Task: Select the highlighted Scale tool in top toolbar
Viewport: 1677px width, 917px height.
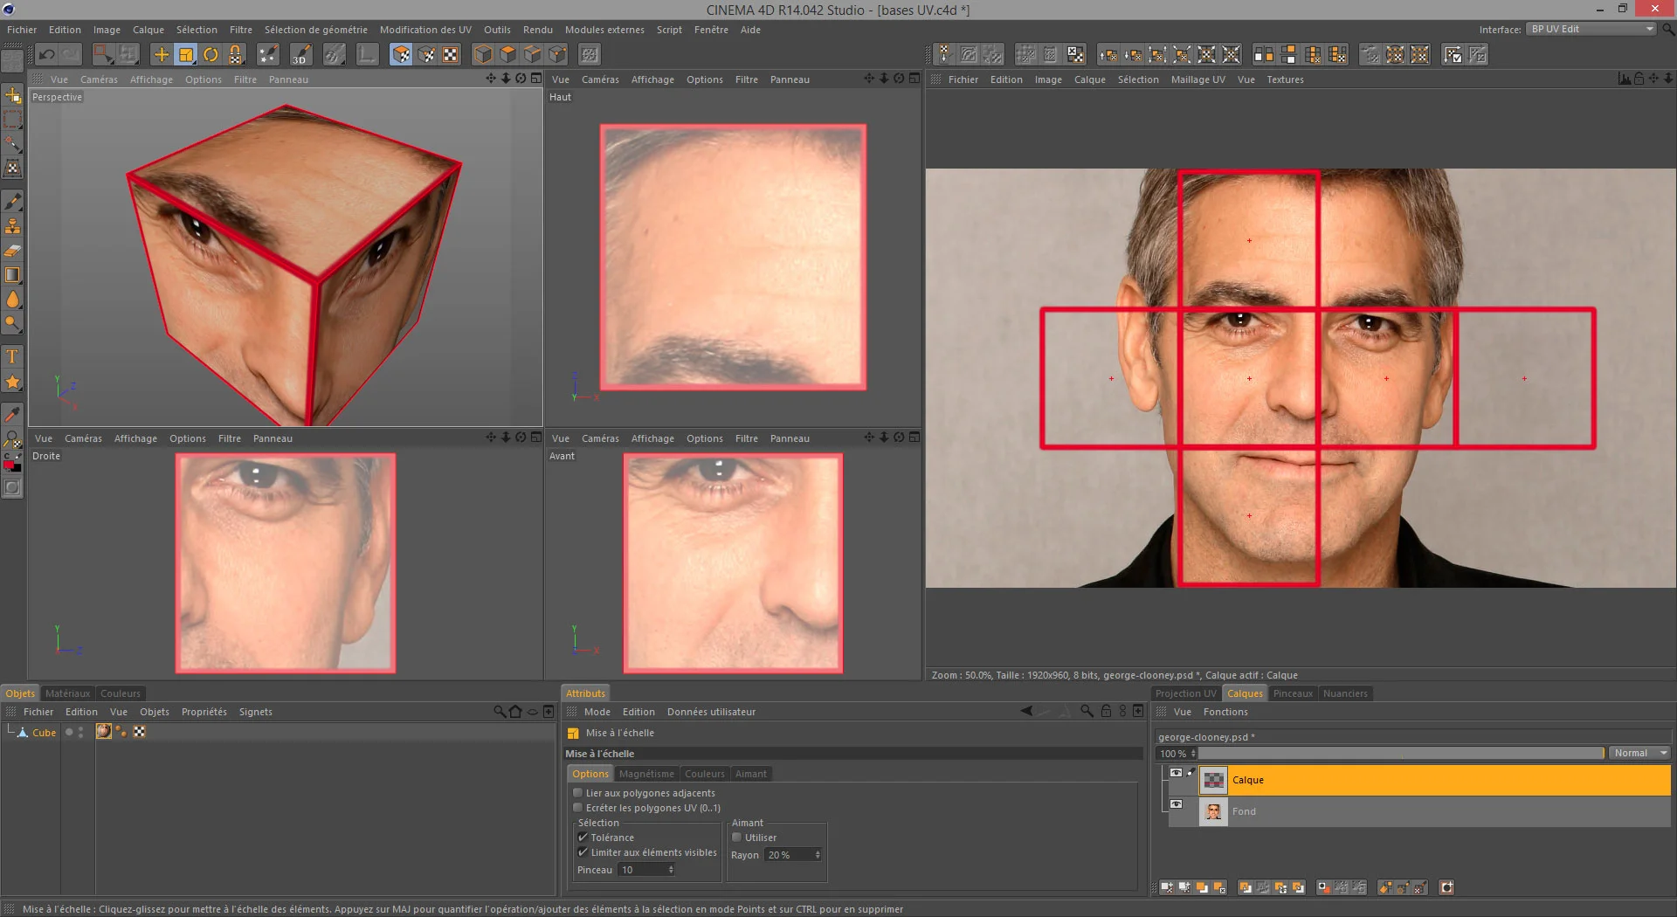Action: [x=186, y=54]
